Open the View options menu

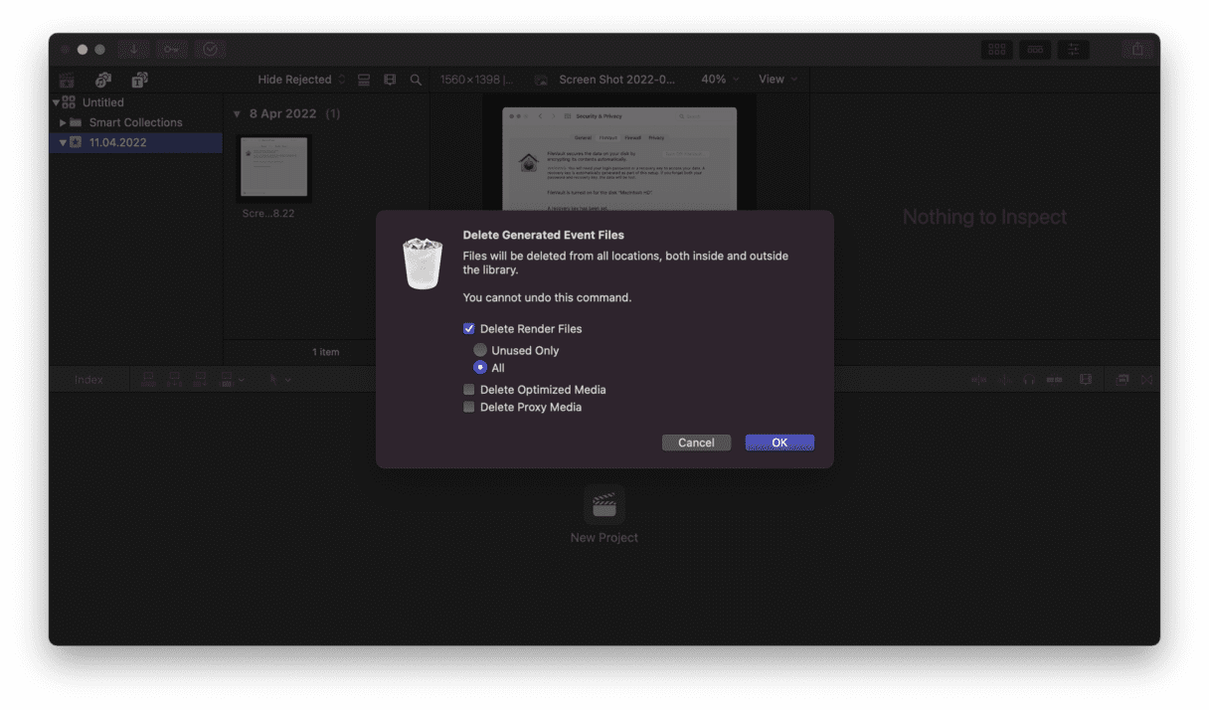[x=777, y=80]
